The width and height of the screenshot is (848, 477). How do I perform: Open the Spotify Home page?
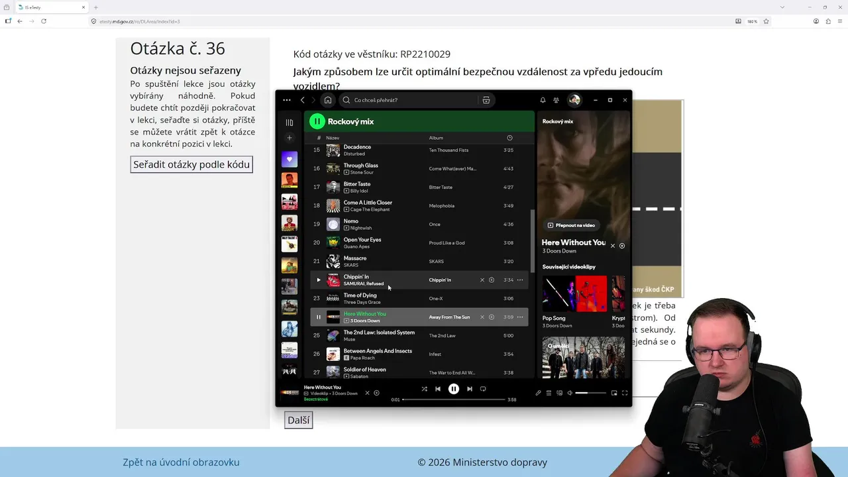[x=327, y=100]
